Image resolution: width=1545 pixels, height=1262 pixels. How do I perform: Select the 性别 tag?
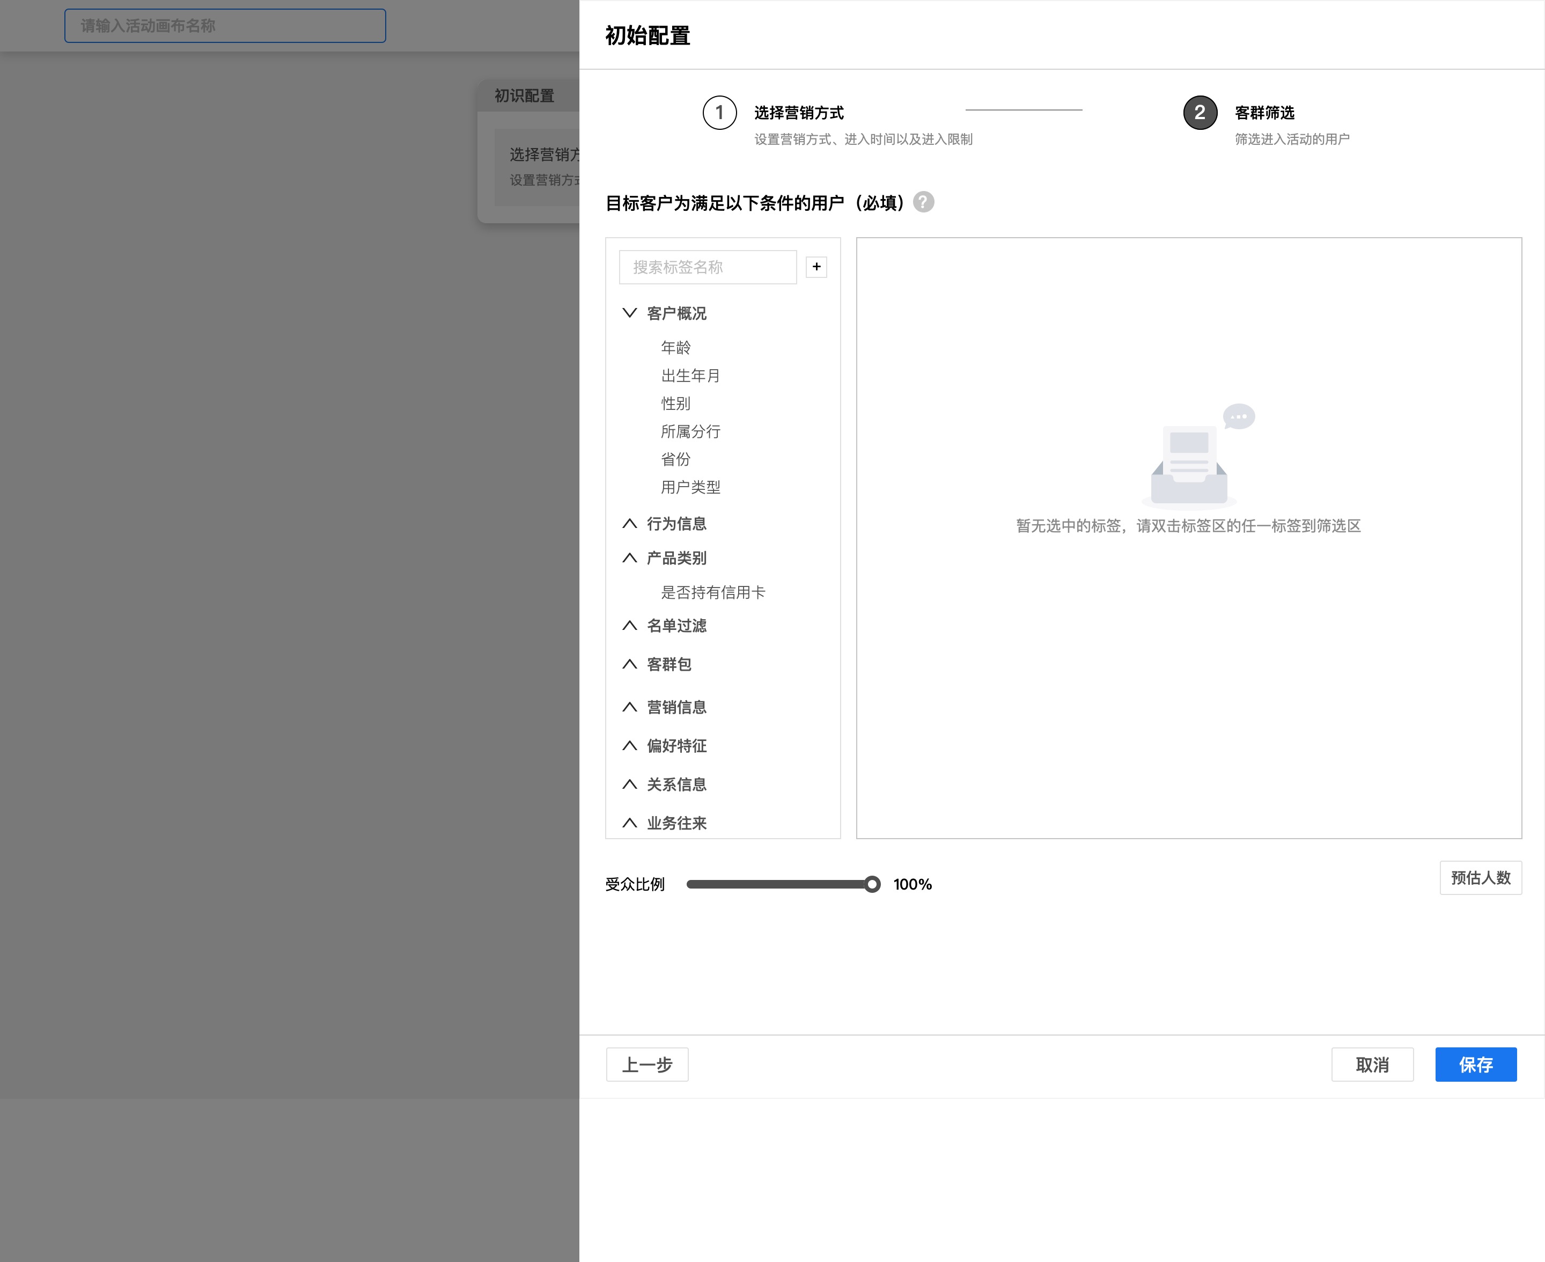675,403
